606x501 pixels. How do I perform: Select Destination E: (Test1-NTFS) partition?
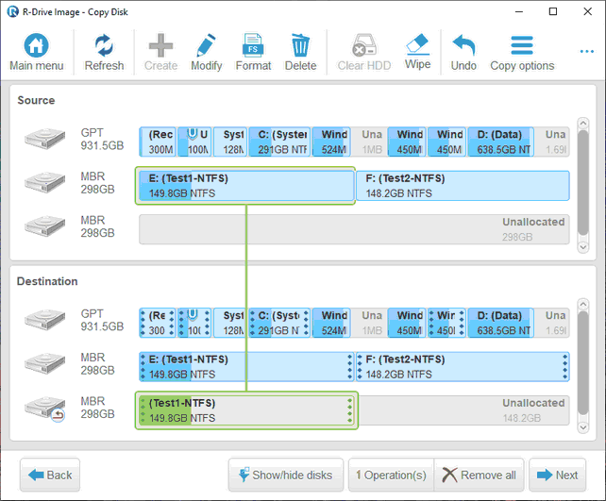point(246,367)
